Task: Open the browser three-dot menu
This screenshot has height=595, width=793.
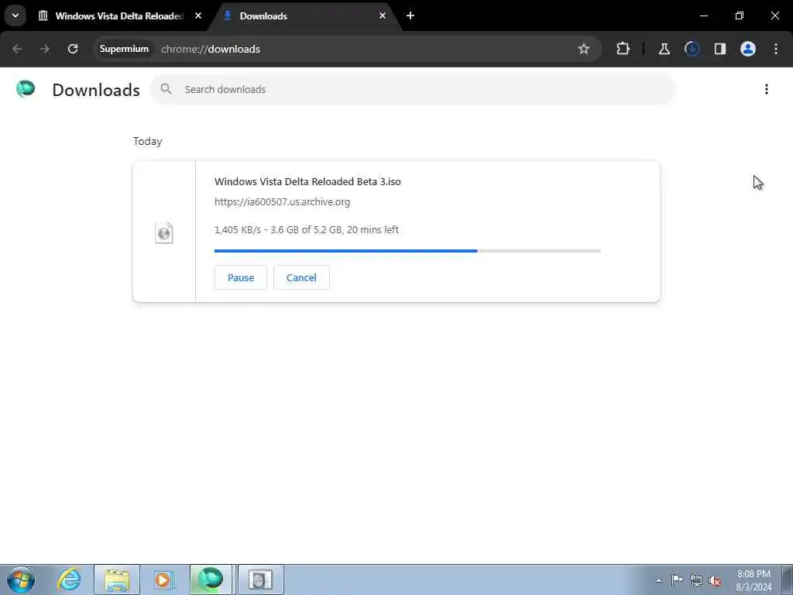Action: point(776,49)
